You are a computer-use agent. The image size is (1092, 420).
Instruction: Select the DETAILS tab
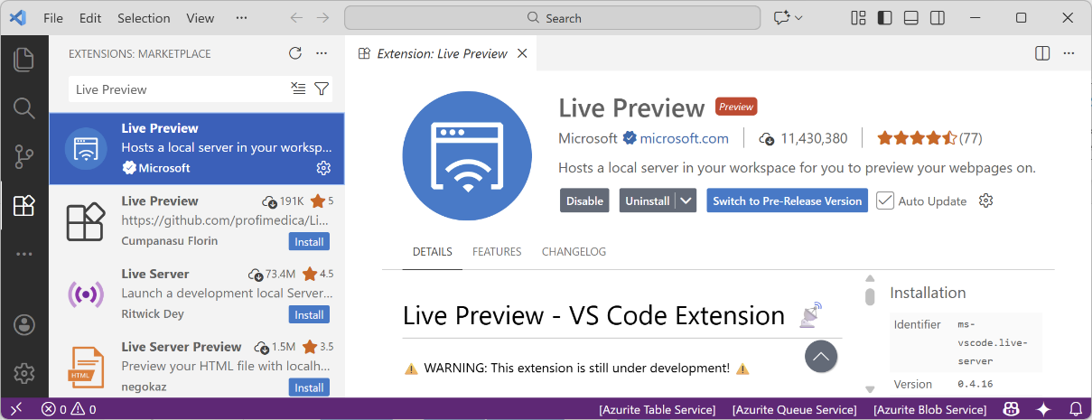pyautogui.click(x=433, y=252)
